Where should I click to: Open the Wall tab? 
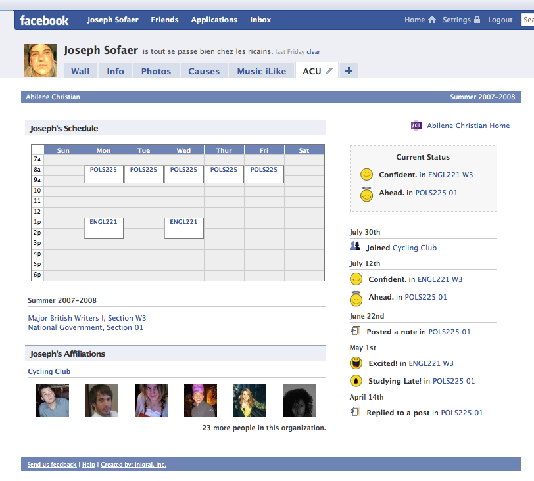(x=80, y=71)
